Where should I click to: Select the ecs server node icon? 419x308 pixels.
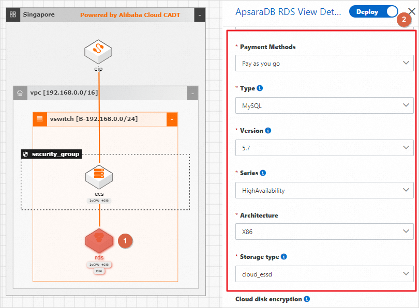coord(99,177)
